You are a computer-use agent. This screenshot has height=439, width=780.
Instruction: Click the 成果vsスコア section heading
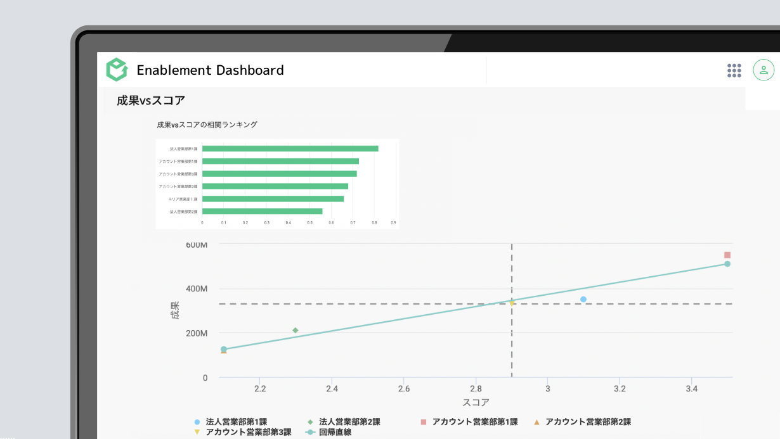coord(151,100)
